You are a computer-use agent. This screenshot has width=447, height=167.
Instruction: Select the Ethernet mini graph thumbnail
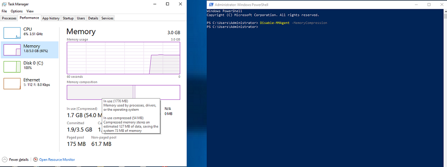click(12, 83)
